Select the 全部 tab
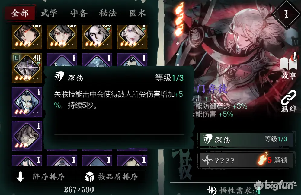 click(x=20, y=13)
